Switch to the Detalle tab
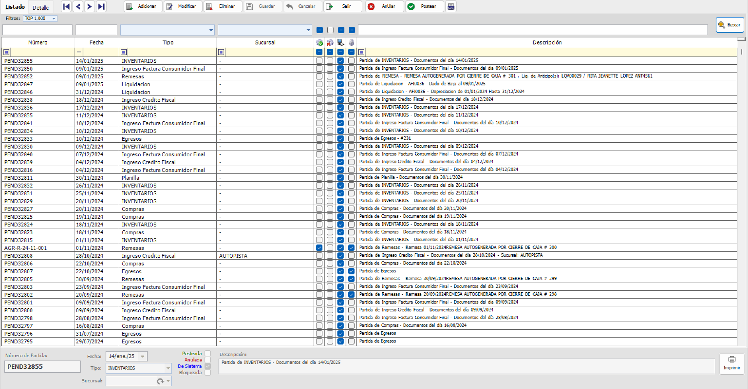 coord(41,7)
